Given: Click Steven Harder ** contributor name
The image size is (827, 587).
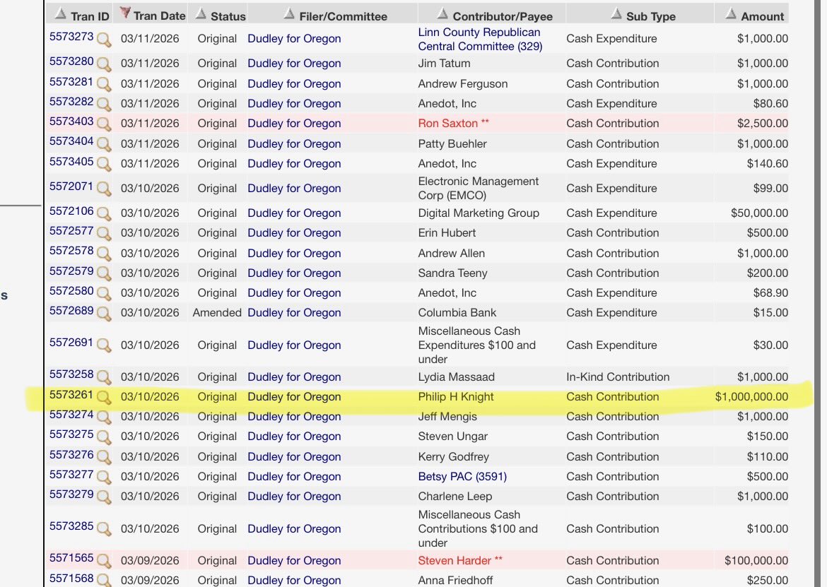Looking at the screenshot, I should click(x=460, y=561).
